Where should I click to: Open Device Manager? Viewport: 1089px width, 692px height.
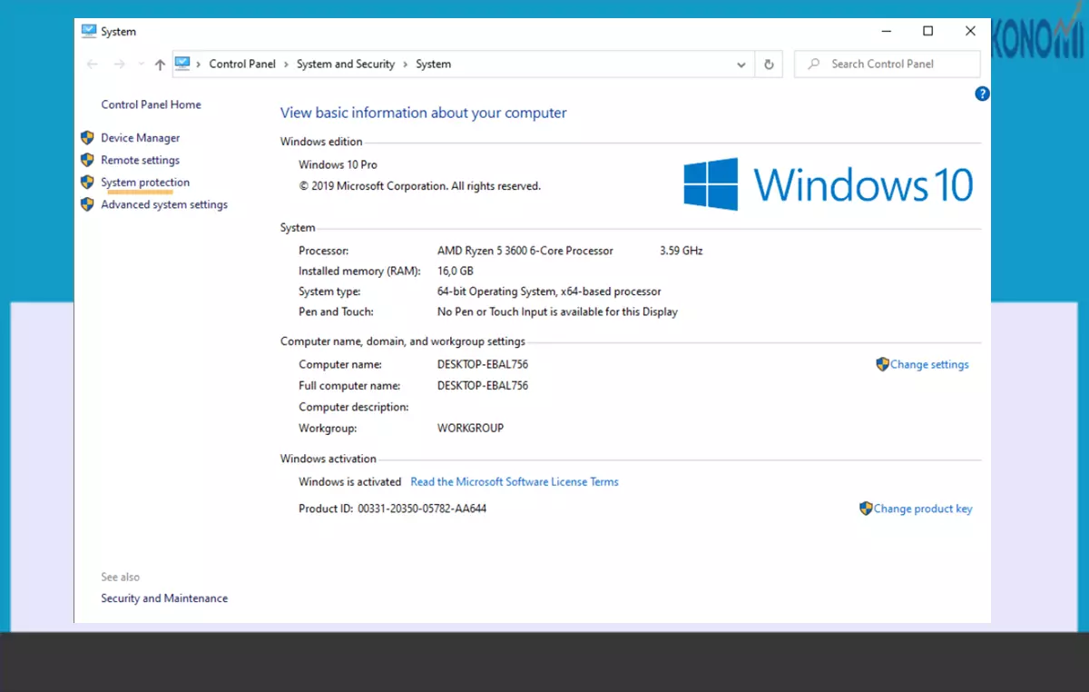pos(141,138)
